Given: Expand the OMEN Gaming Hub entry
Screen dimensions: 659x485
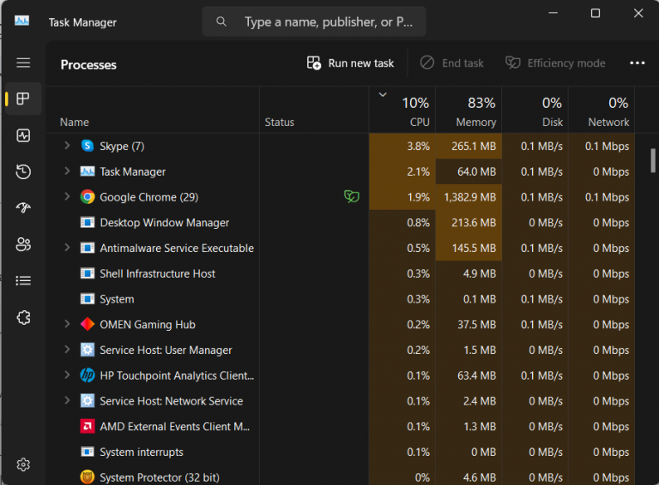Looking at the screenshot, I should pyautogui.click(x=68, y=325).
